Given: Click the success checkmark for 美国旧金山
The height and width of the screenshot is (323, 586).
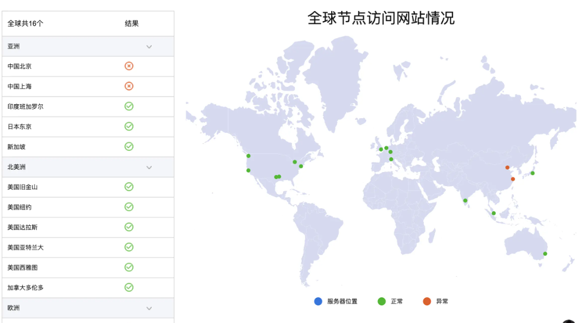Looking at the screenshot, I should 129,187.
